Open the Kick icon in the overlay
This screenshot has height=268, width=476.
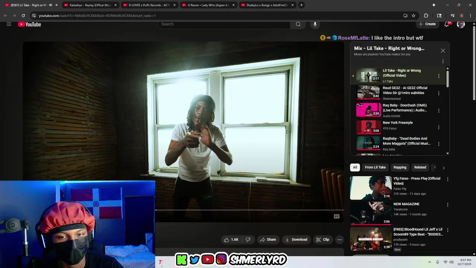181,260
